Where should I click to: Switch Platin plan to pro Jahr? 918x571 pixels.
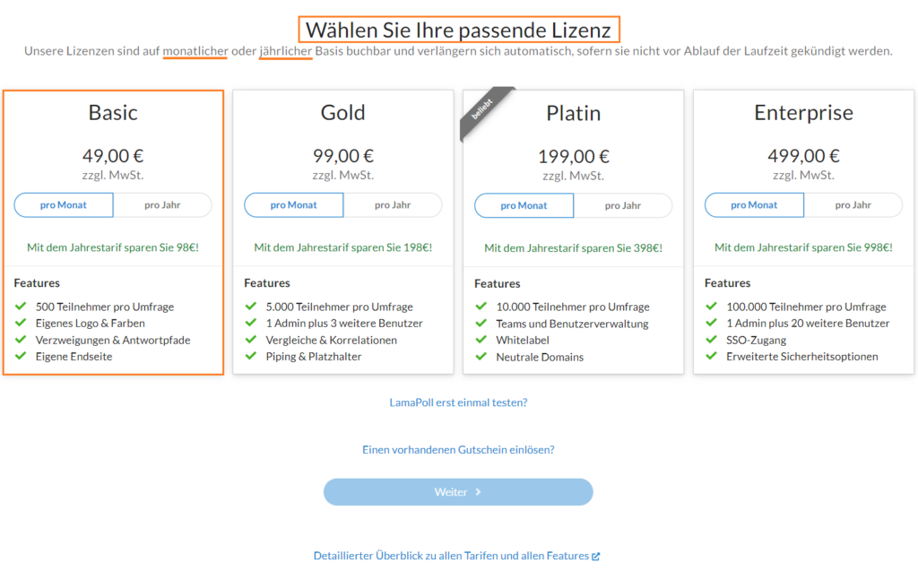(623, 205)
